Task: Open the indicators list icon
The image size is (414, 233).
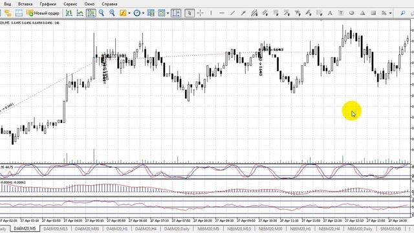Action: pyautogui.click(x=123, y=13)
